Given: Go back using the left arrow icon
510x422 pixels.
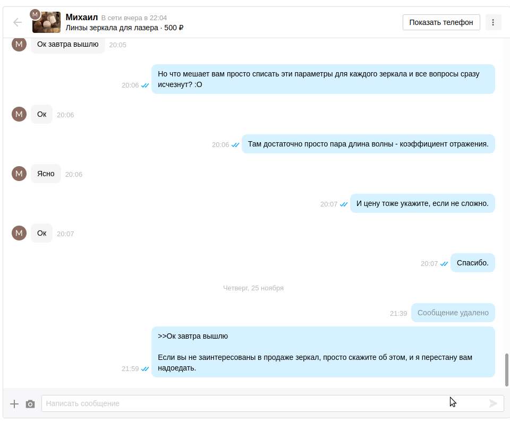Looking at the screenshot, I should [18, 22].
